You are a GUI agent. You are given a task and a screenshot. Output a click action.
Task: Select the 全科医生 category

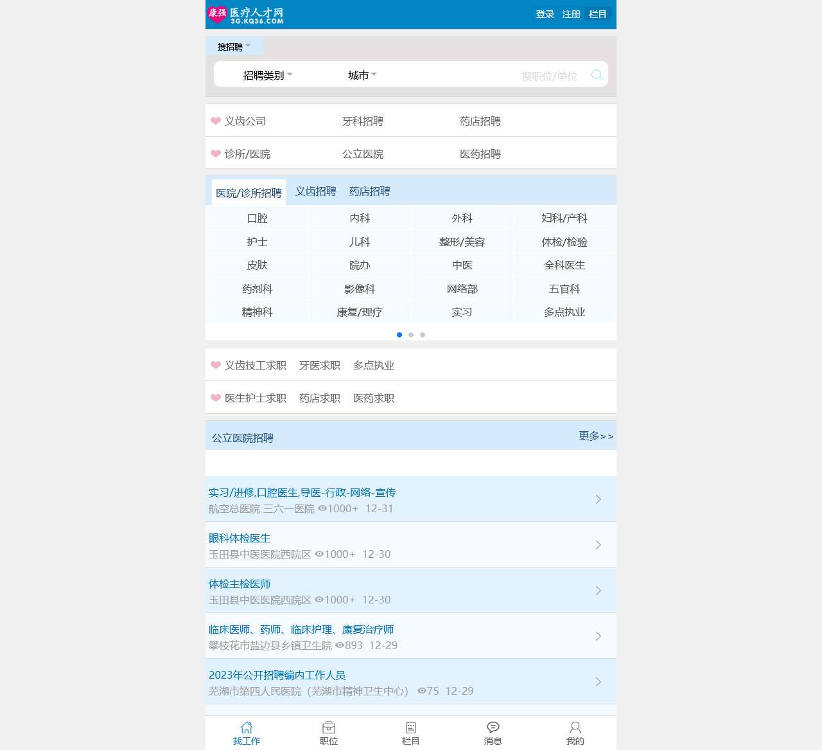pyautogui.click(x=564, y=265)
